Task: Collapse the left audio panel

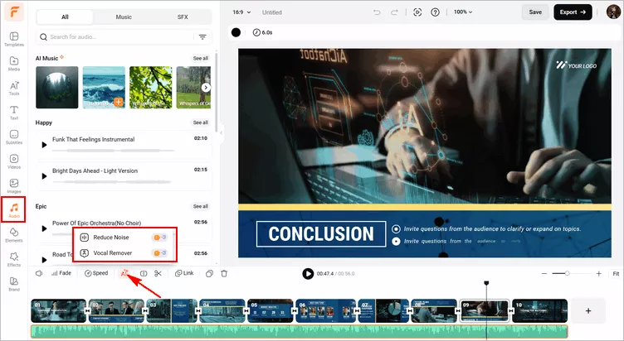Action: pyautogui.click(x=222, y=132)
